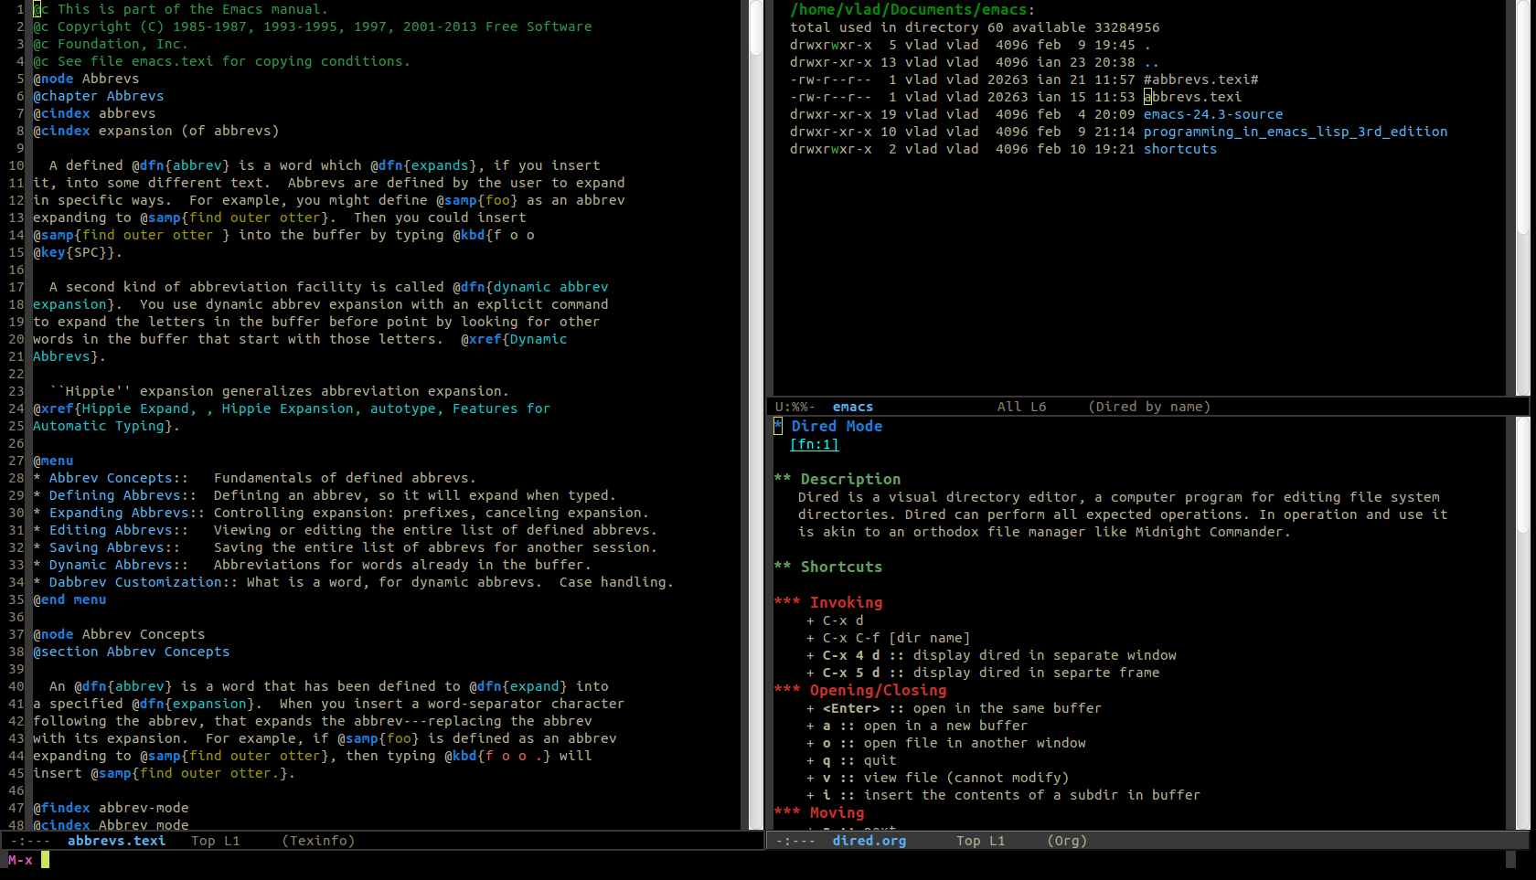The image size is (1536, 880).
Task: Click 'All L6' position in Dired mode line
Action: pos(1021,407)
